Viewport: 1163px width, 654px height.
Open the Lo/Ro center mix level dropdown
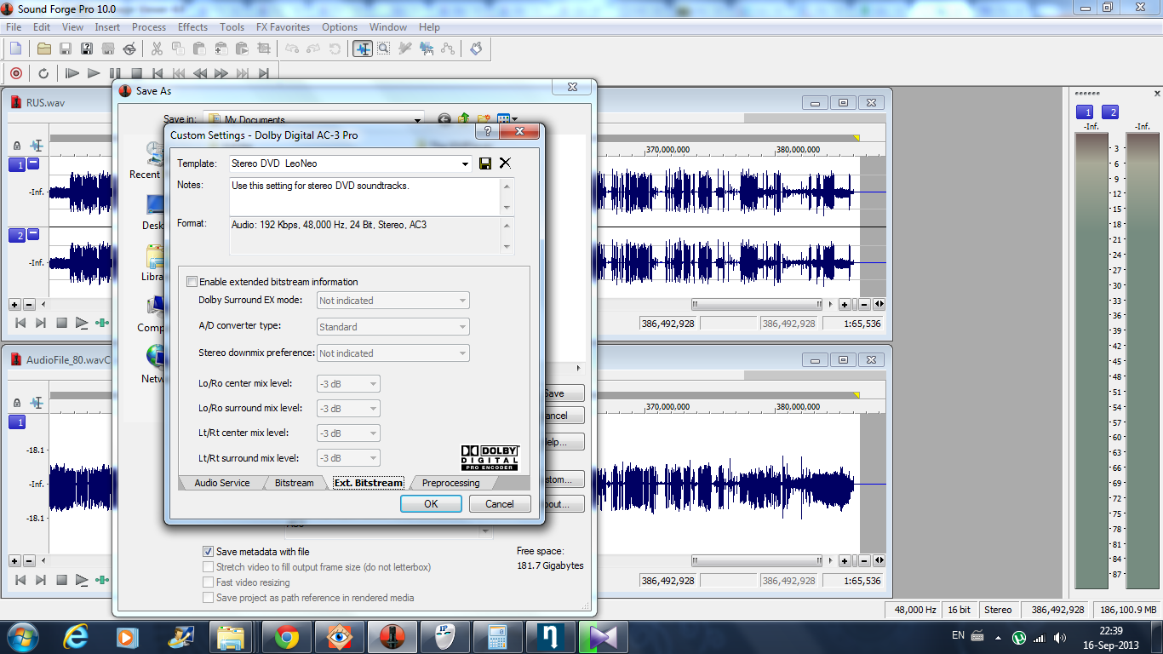348,384
